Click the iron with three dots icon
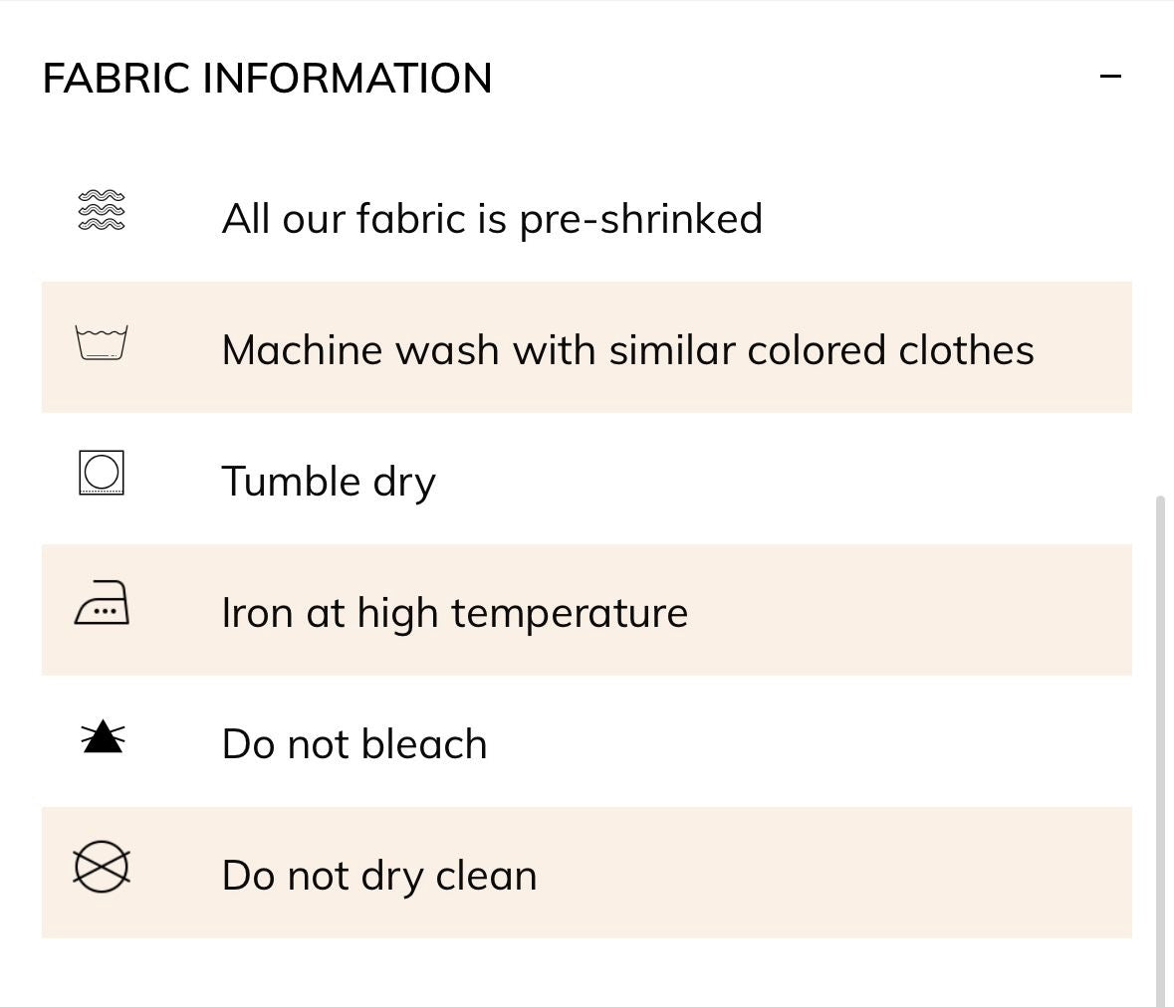The width and height of the screenshot is (1174, 1007). [x=102, y=603]
